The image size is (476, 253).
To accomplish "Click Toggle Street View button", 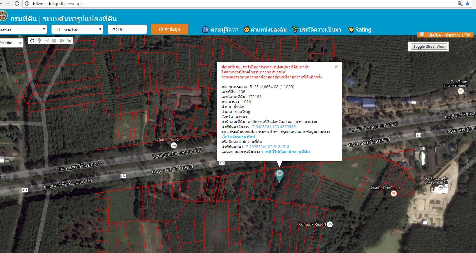I will 429,47.
